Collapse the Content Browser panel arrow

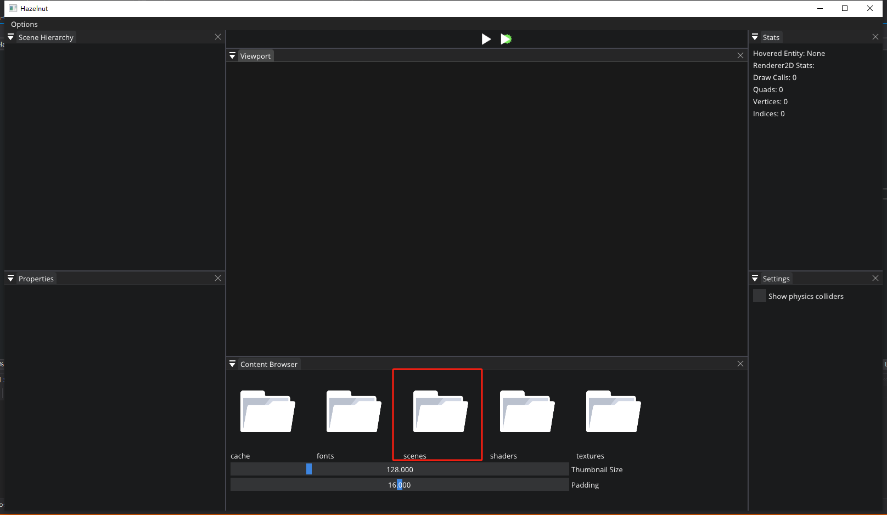pos(232,364)
